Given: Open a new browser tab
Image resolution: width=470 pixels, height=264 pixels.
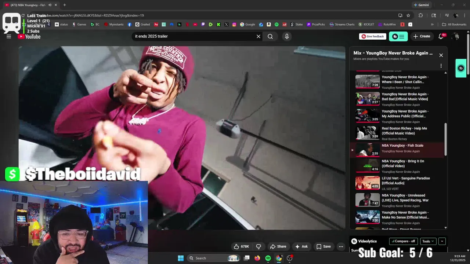Looking at the screenshot, I should pos(65,5).
